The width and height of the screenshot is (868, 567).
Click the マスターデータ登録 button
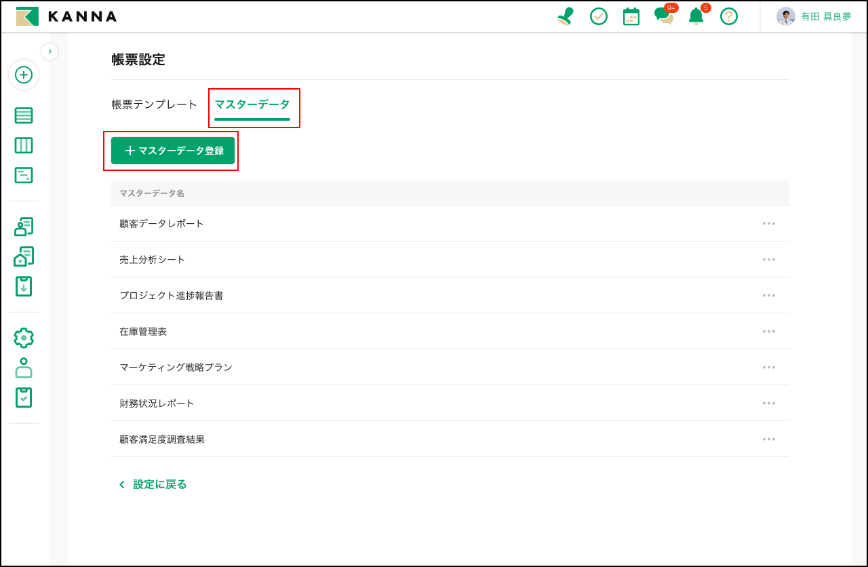click(173, 151)
